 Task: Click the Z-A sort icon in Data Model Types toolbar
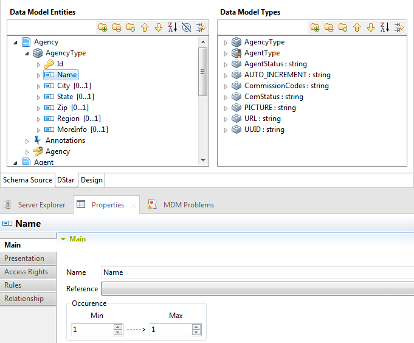pyautogui.click(x=384, y=27)
